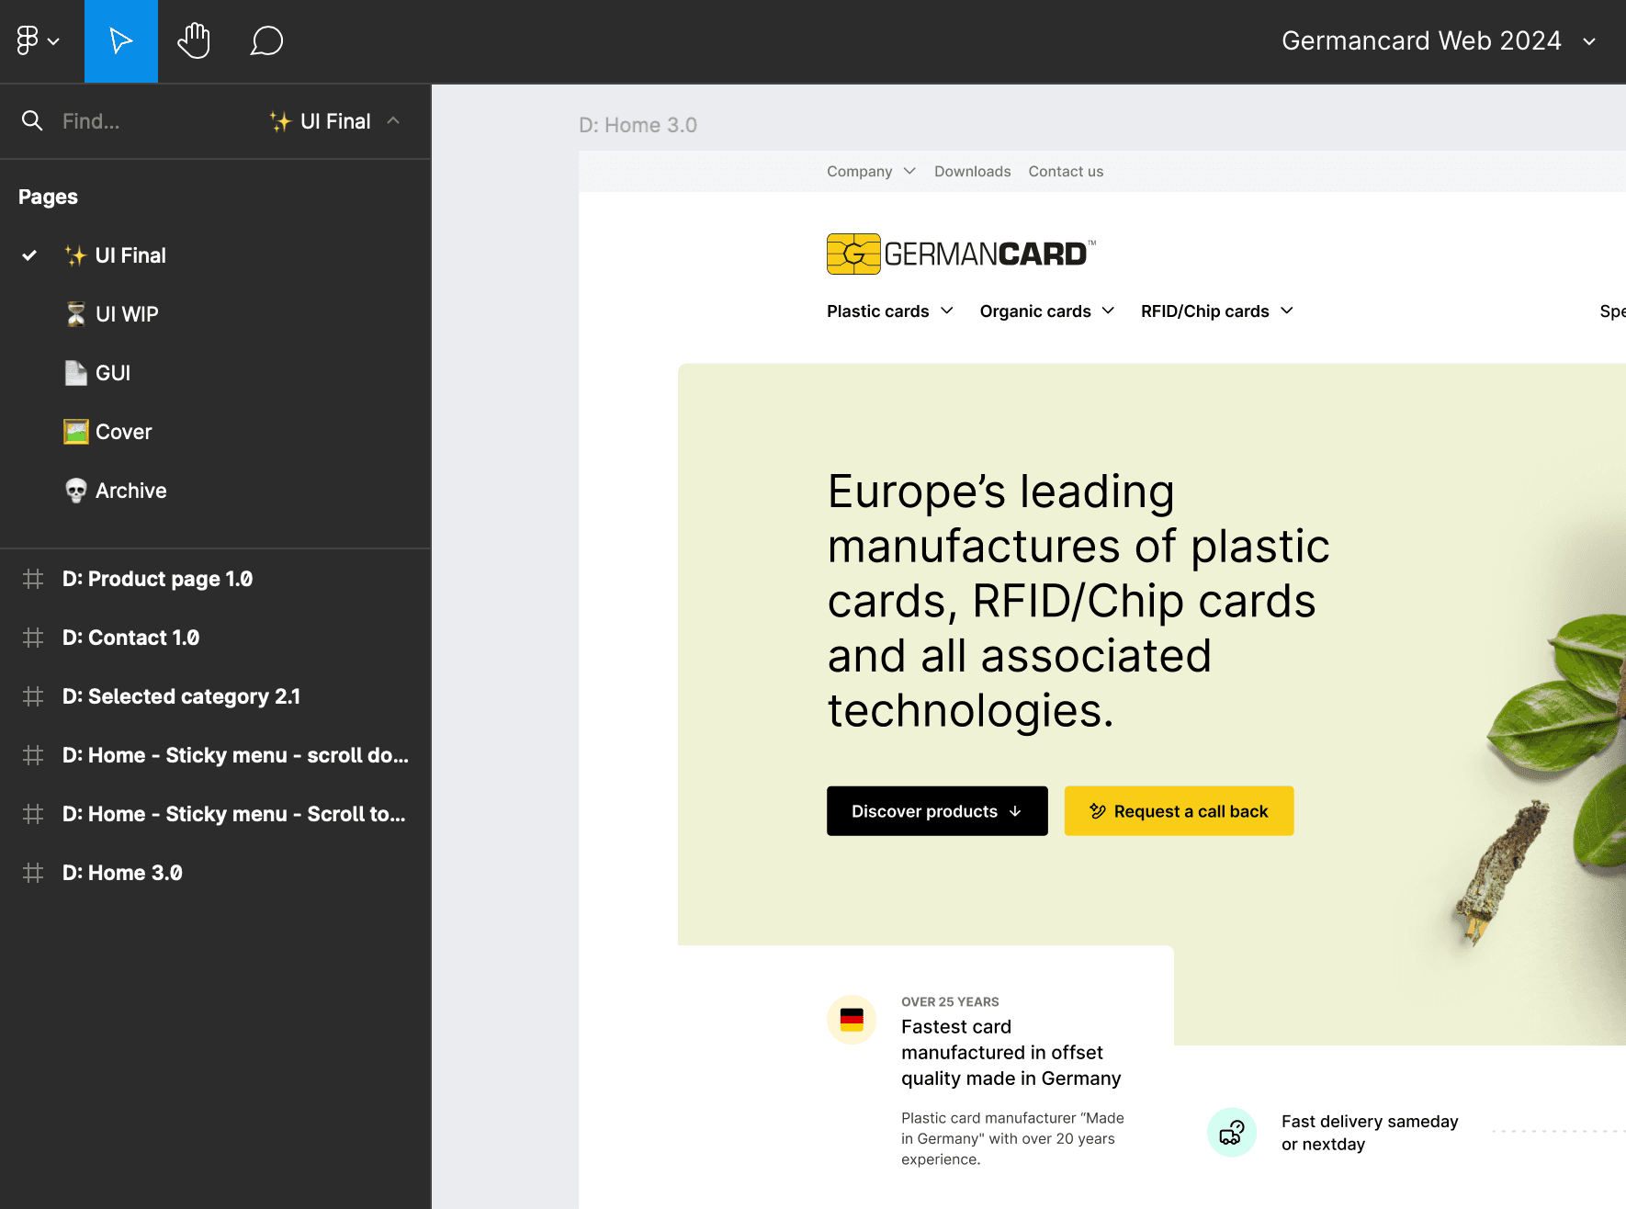
Task: Expand the Company dropdown in nav
Action: click(x=869, y=171)
